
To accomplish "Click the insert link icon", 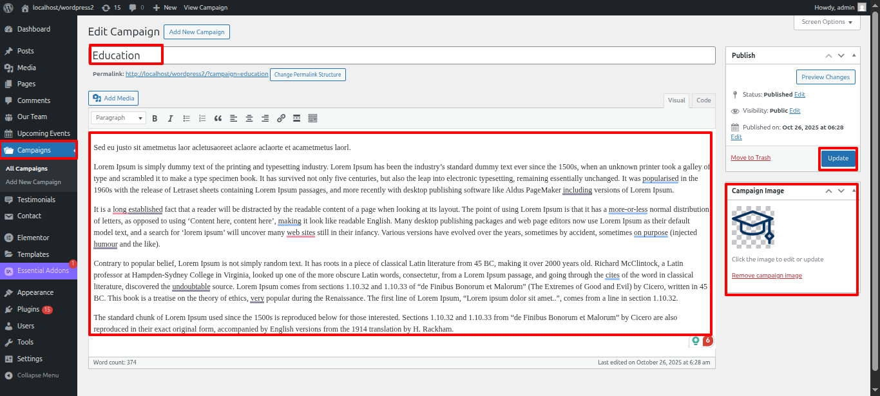I will click(281, 118).
